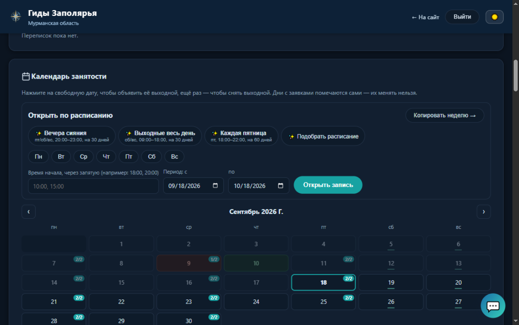Image resolution: width=519 pixels, height=325 pixels.
Task: Select September 21 calendar day
Action: click(x=54, y=302)
